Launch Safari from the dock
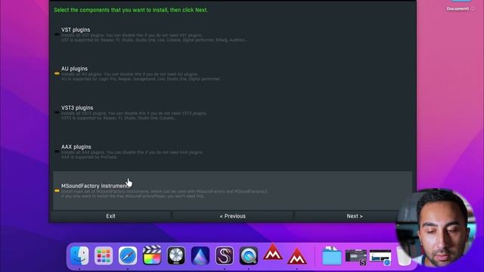Image resolution: width=484 pixels, height=272 pixels. click(128, 255)
